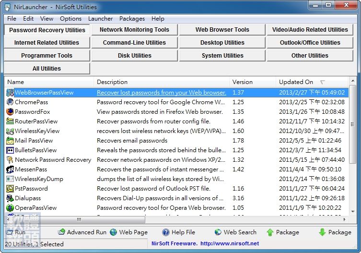The image size is (361, 253).
Task: Switch to Outlook/Office Utilities category
Action: [x=310, y=43]
